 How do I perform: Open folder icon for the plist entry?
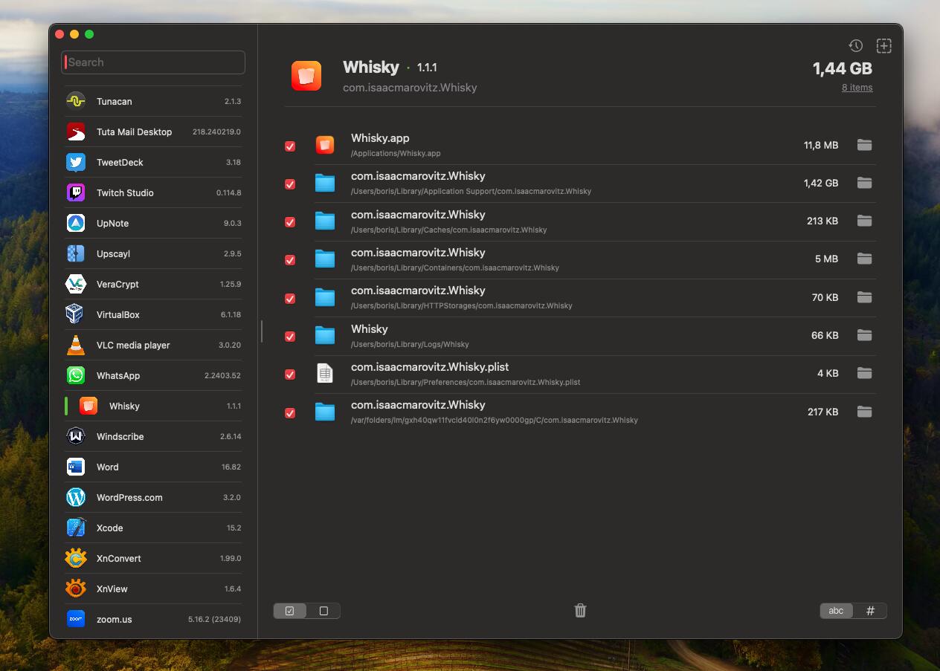click(x=864, y=373)
